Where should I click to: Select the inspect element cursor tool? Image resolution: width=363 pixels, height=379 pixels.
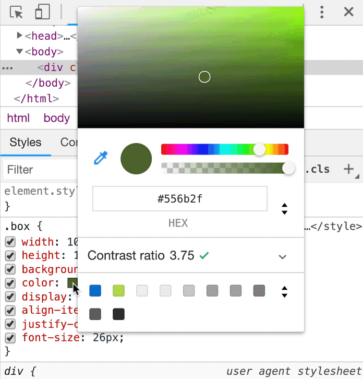click(x=17, y=12)
